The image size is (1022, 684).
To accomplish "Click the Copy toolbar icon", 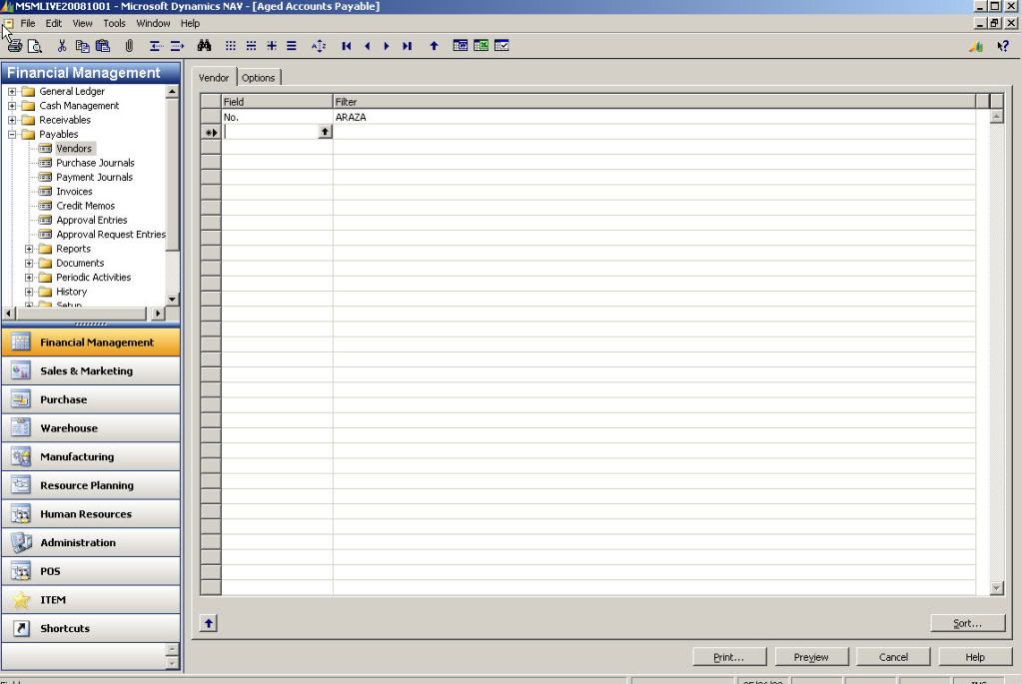I will point(82,46).
